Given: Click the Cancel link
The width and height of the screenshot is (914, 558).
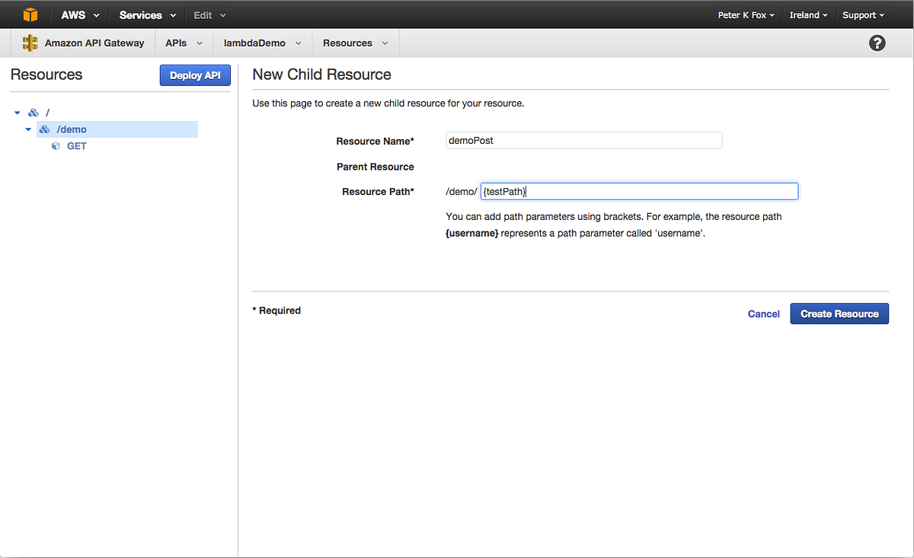Looking at the screenshot, I should click(x=763, y=313).
